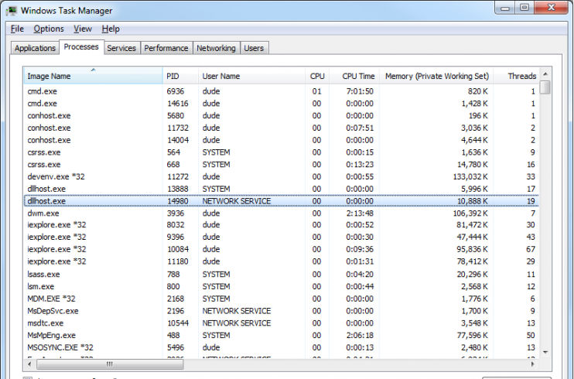Click the horizontal scrollbar right arrow
This screenshot has height=379, width=574.
[533, 364]
